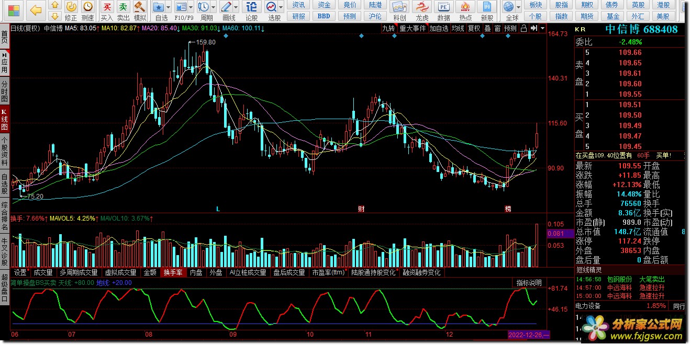Click 电力设备 sector label

[589, 306]
